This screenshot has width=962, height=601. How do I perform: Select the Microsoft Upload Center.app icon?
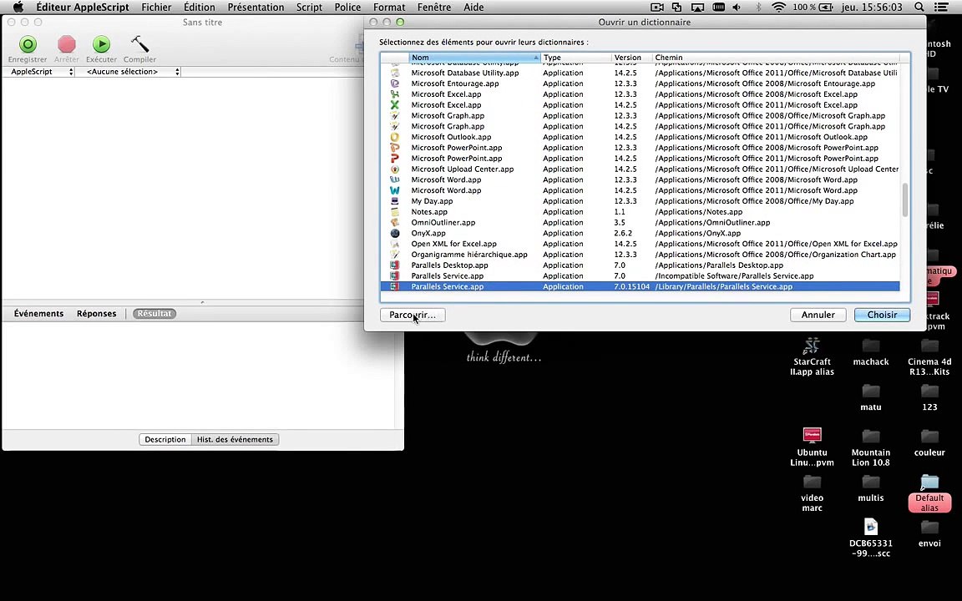[395, 169]
